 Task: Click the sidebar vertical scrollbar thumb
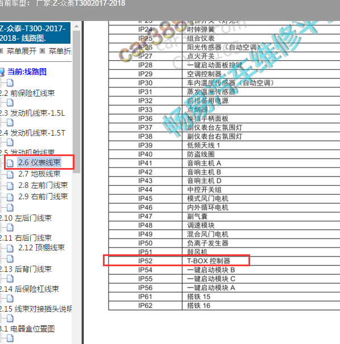(77, 102)
